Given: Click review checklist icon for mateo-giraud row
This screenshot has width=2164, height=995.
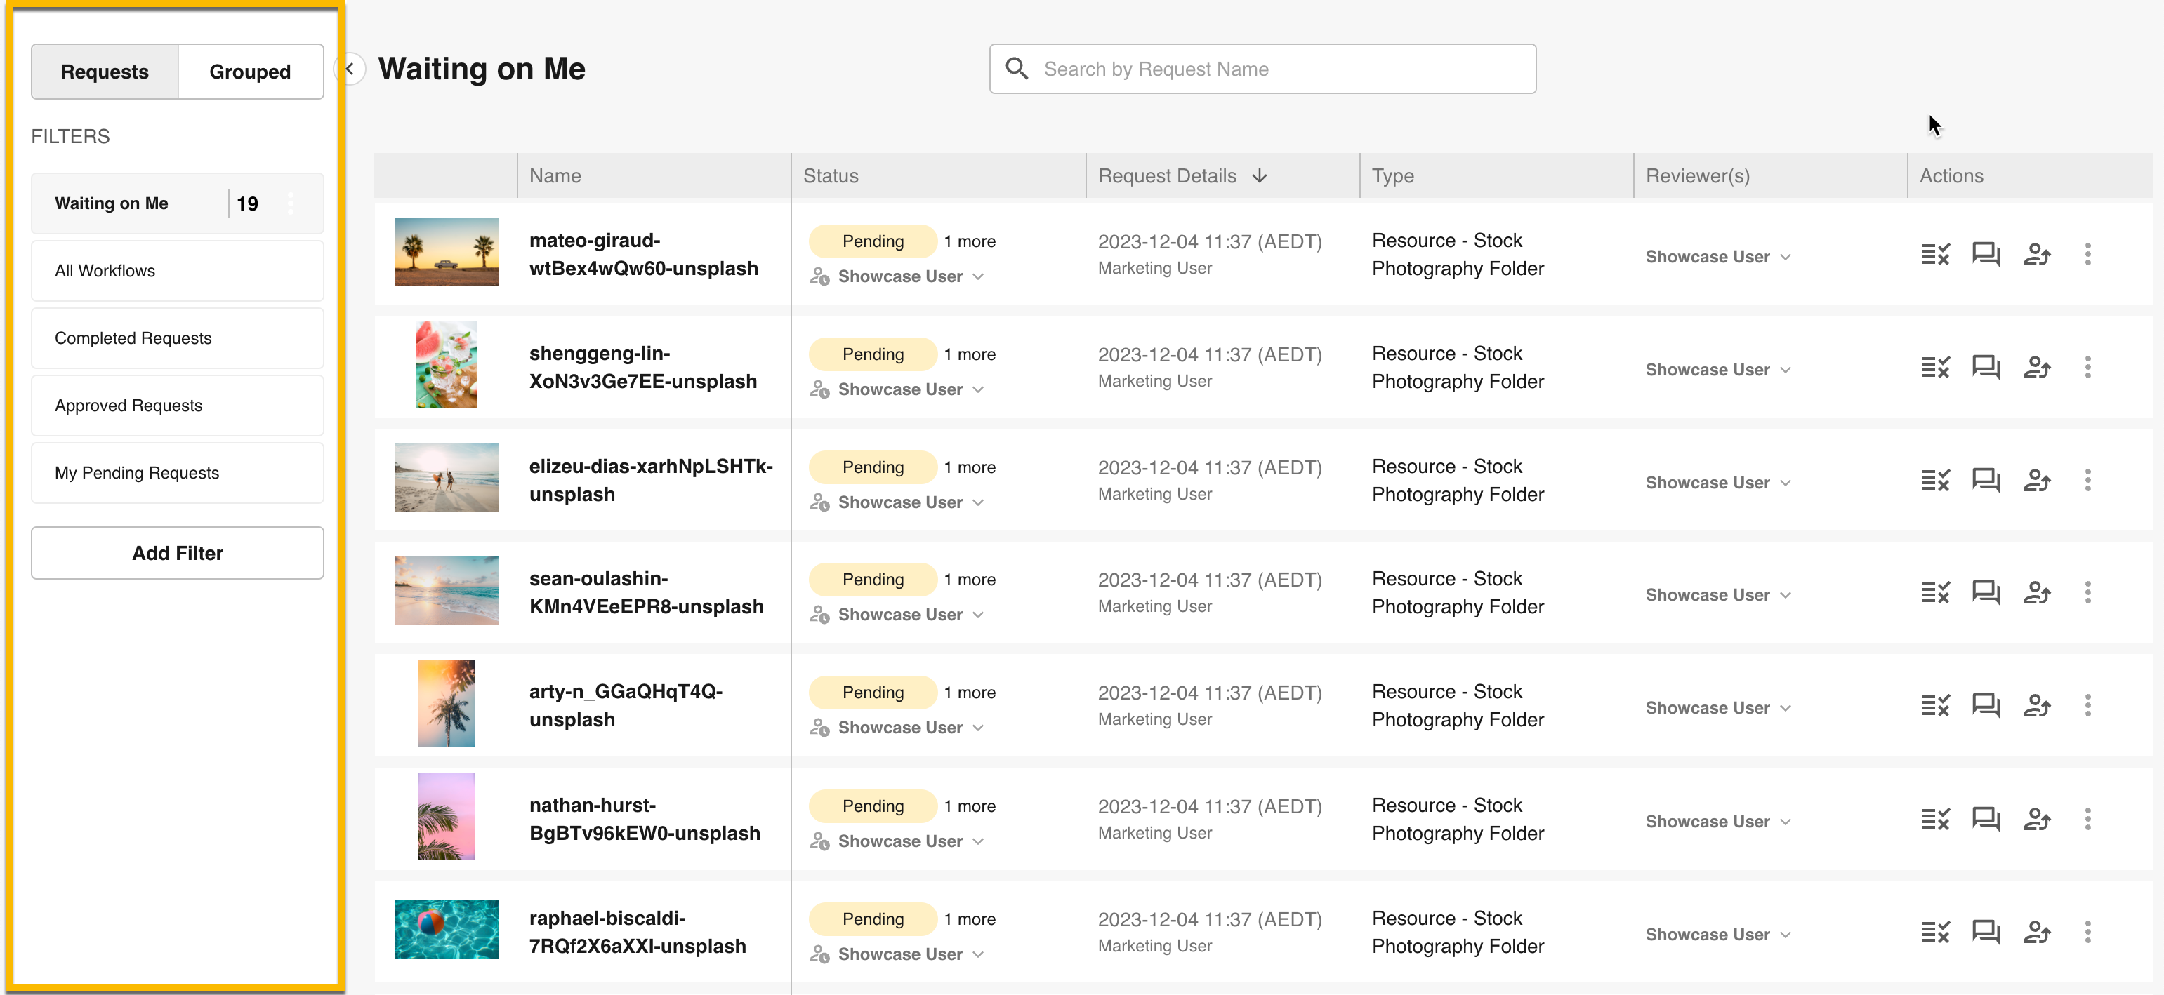Looking at the screenshot, I should (1934, 255).
